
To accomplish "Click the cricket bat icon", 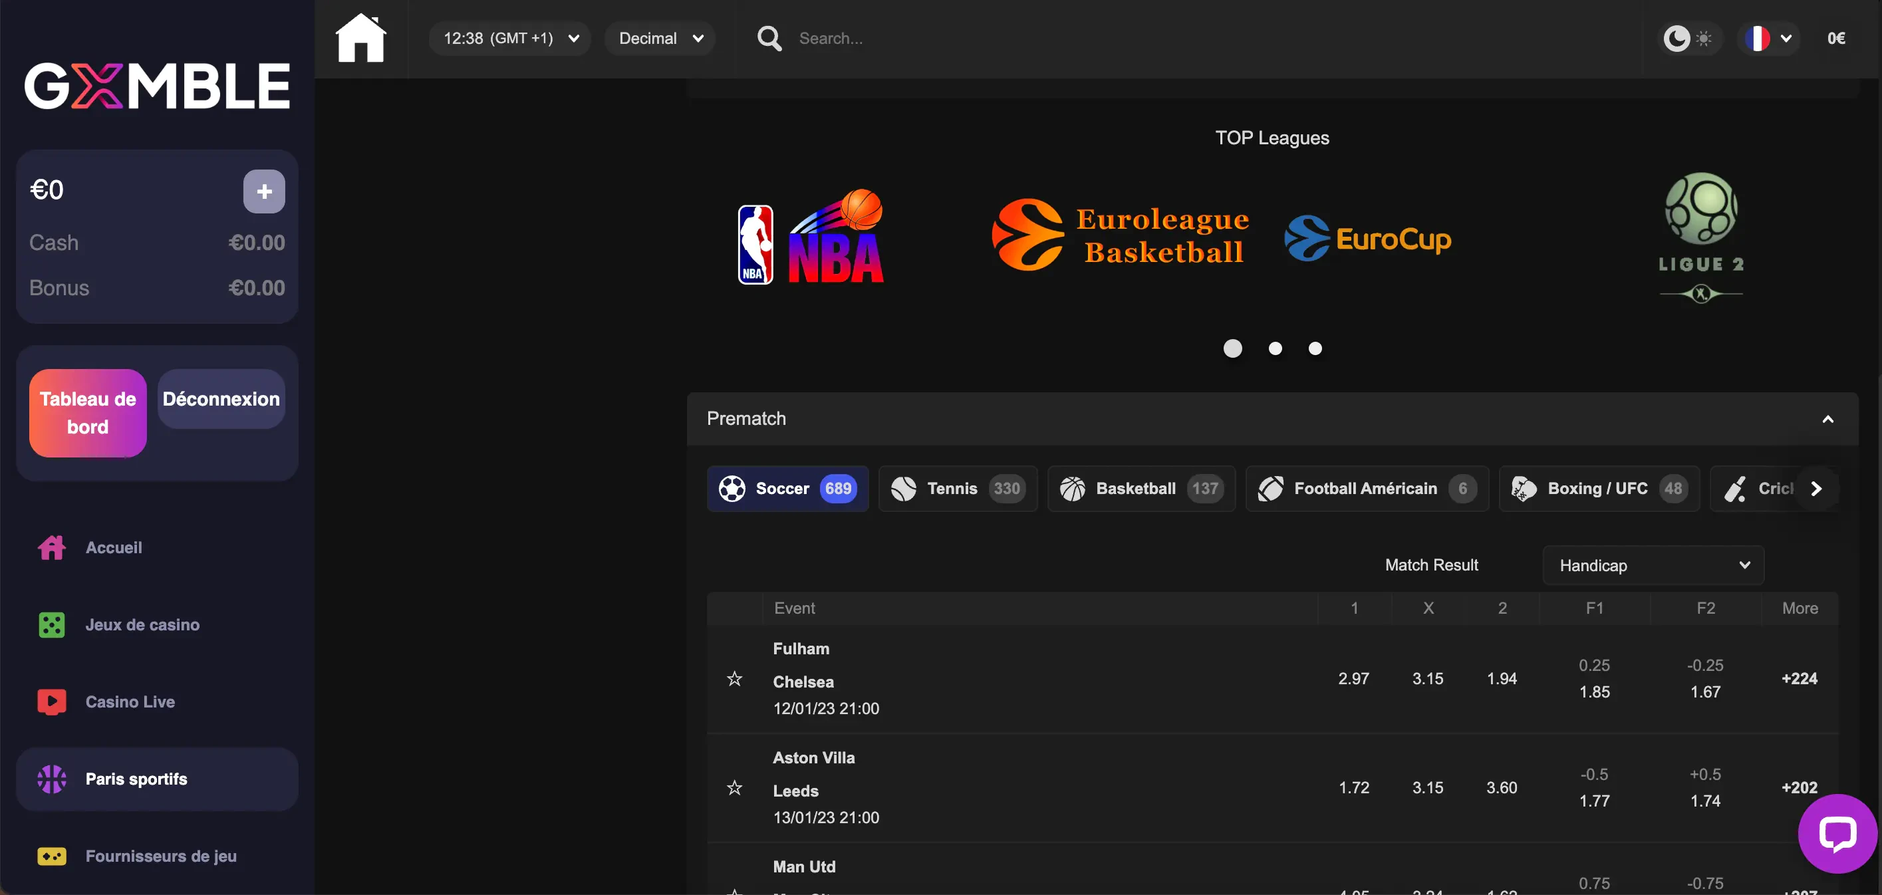I will [x=1735, y=488].
